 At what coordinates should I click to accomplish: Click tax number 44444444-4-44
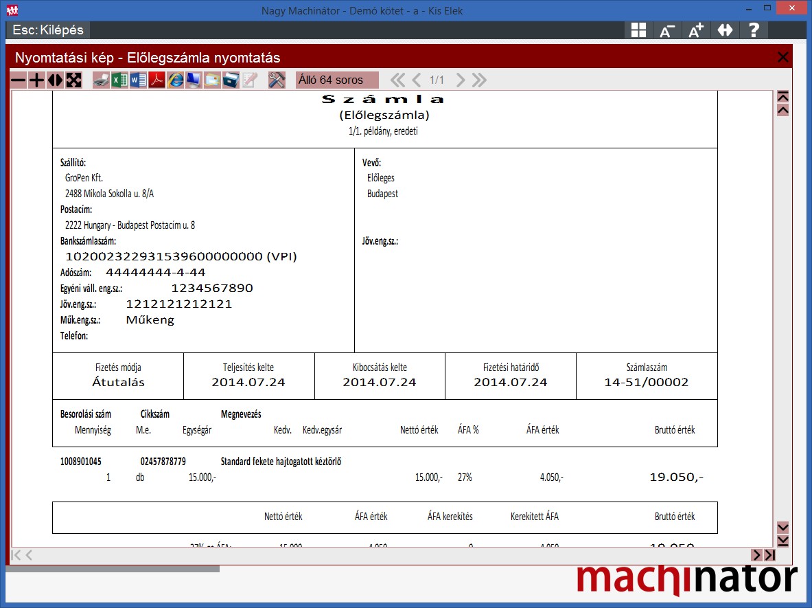[x=155, y=273]
